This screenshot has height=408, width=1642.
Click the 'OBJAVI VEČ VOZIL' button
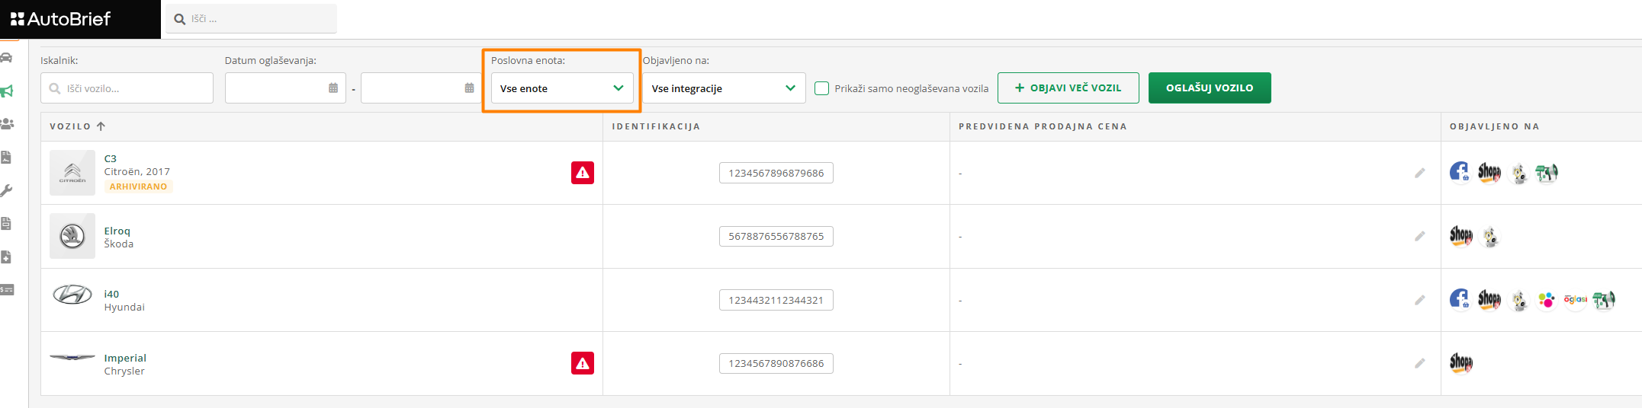pos(1068,88)
